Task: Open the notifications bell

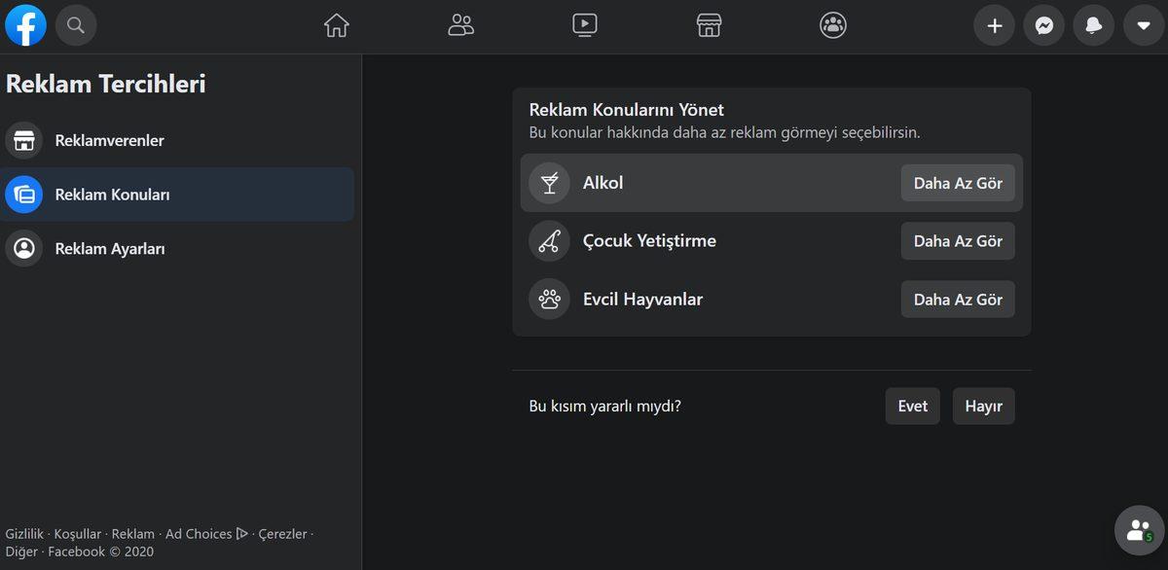Action: click(x=1093, y=25)
